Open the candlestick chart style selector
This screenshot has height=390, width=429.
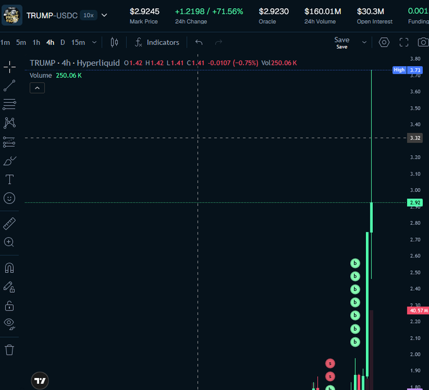[x=114, y=42]
